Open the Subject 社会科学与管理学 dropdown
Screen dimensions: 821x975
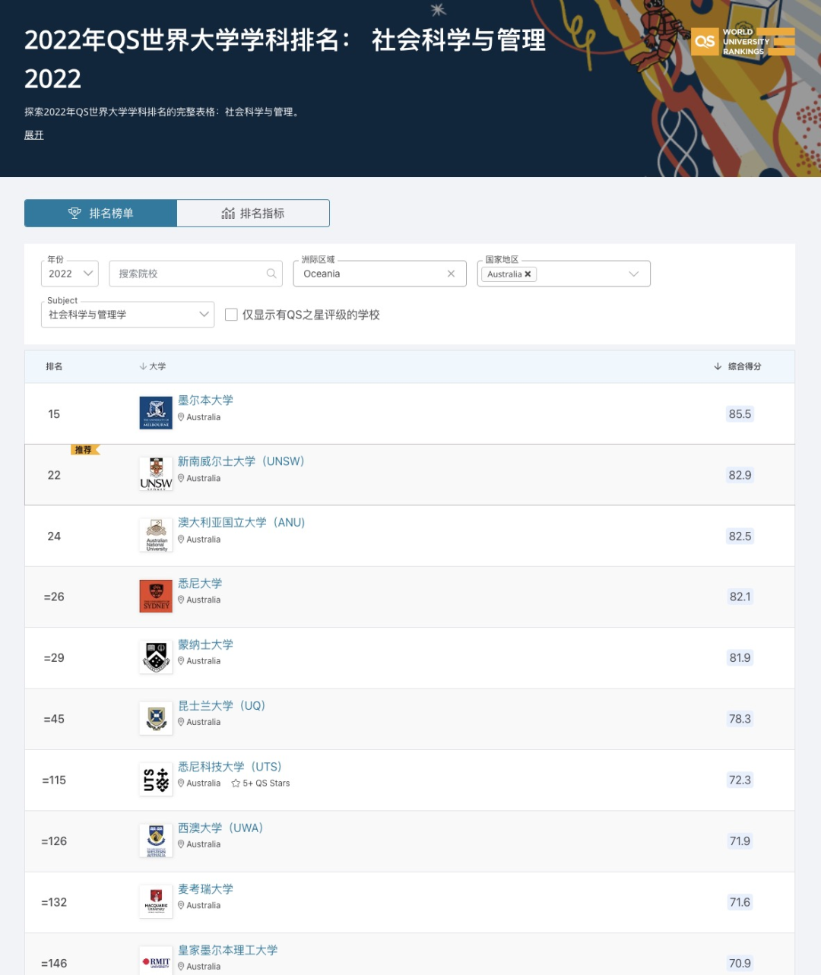128,315
